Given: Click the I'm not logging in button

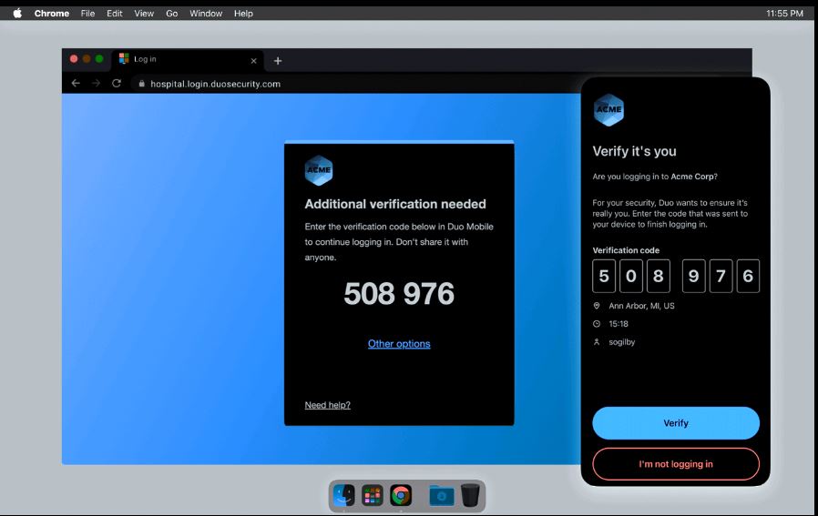Looking at the screenshot, I should point(676,464).
